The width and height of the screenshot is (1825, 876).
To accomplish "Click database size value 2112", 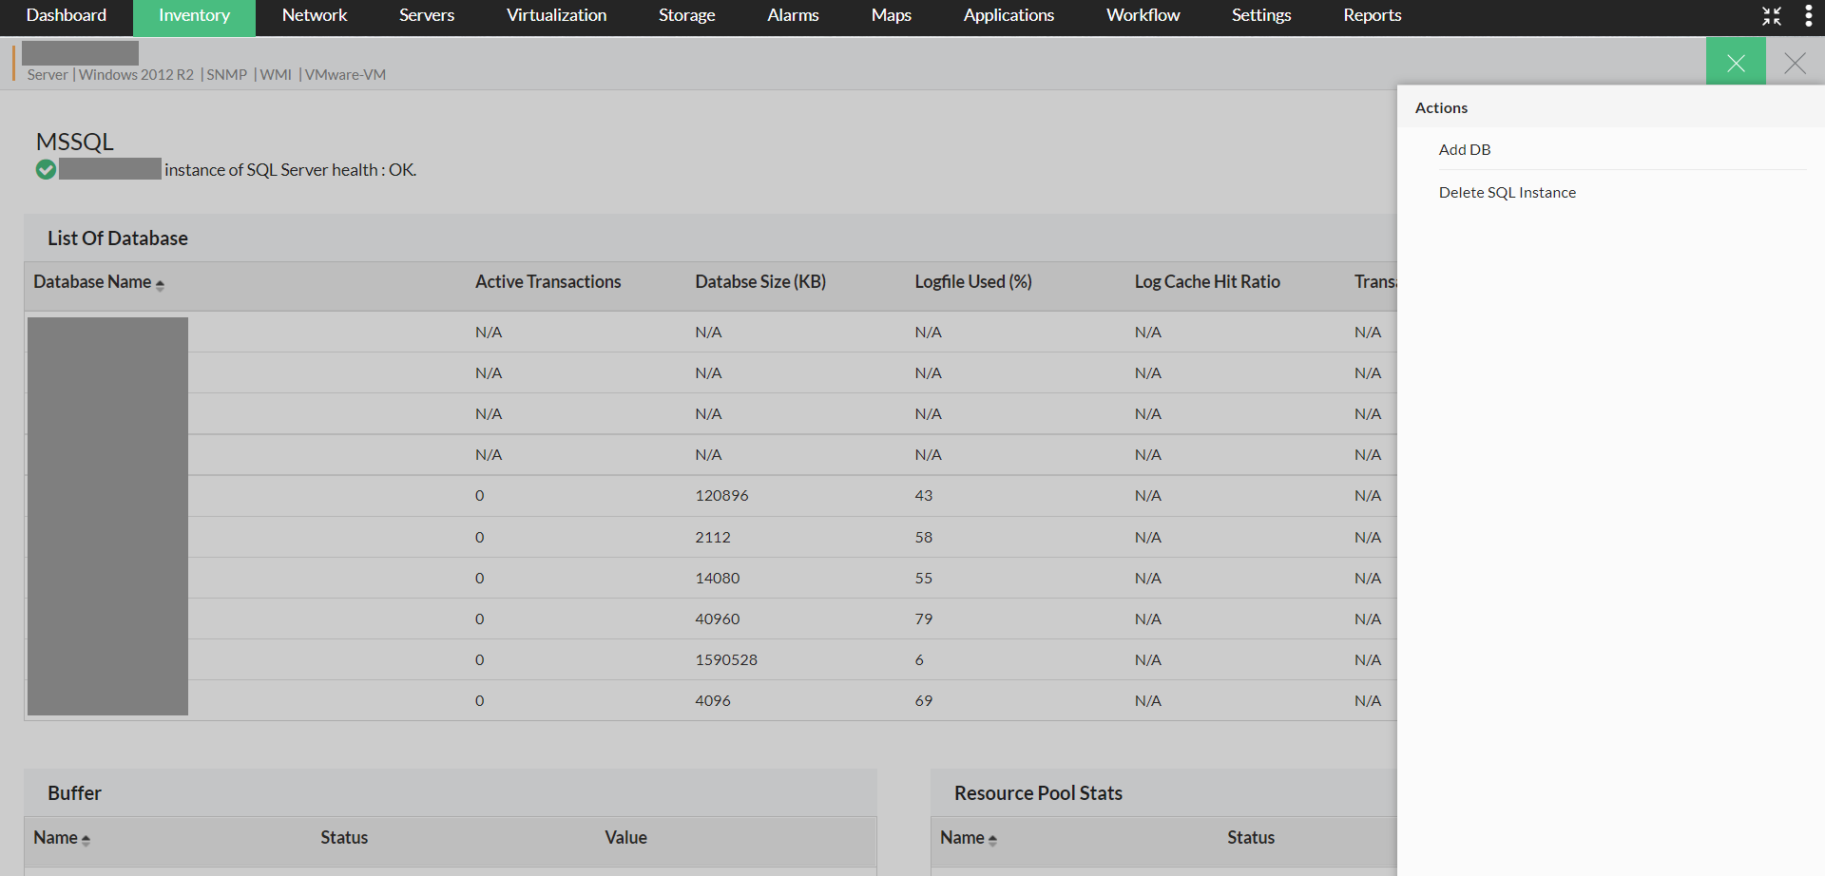I will click(713, 537).
